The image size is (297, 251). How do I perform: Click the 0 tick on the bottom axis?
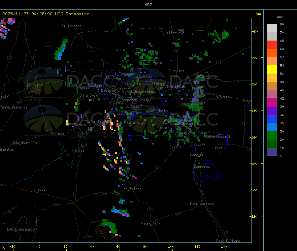(39, 246)
